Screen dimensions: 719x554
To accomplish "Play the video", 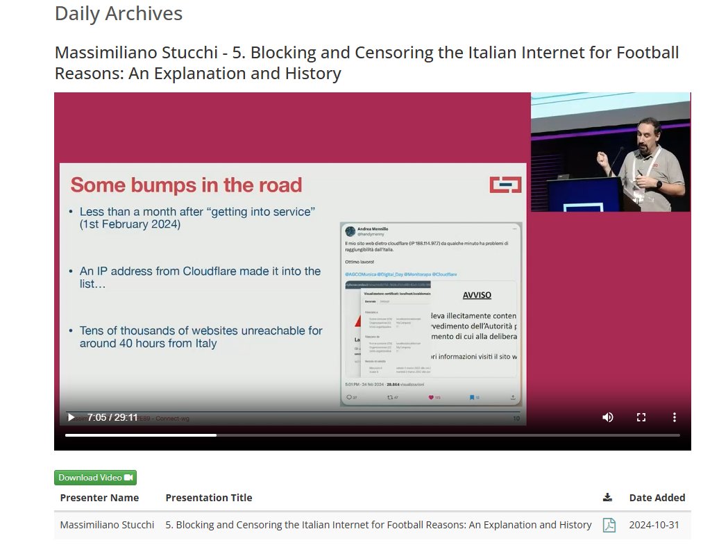I will pyautogui.click(x=71, y=417).
